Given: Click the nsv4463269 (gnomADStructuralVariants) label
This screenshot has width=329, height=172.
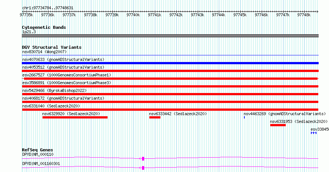Looking at the screenshot, I should click(285, 114).
